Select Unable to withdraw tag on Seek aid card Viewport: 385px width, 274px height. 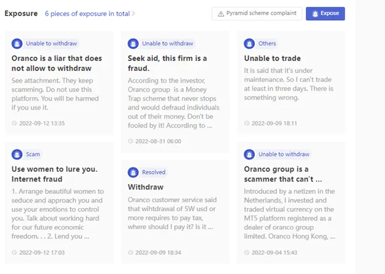[168, 44]
